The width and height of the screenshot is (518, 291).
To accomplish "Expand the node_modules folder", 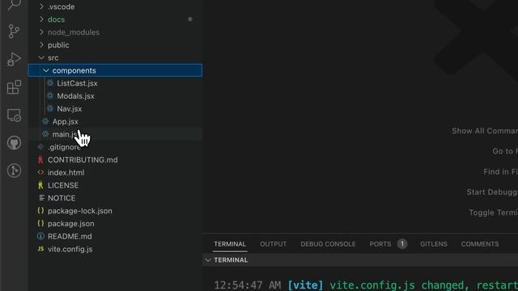I will pos(115,32).
